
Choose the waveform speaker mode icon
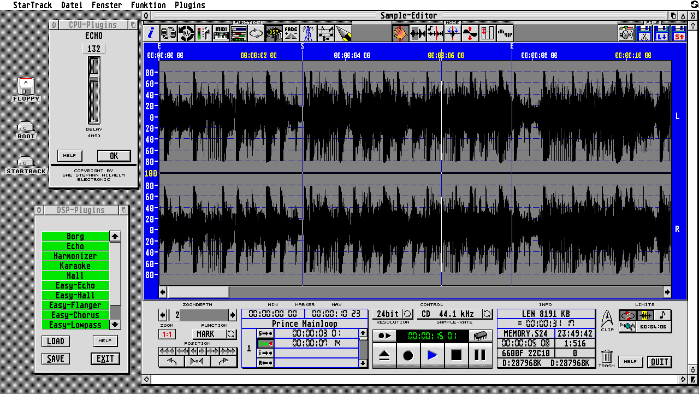[x=418, y=33]
